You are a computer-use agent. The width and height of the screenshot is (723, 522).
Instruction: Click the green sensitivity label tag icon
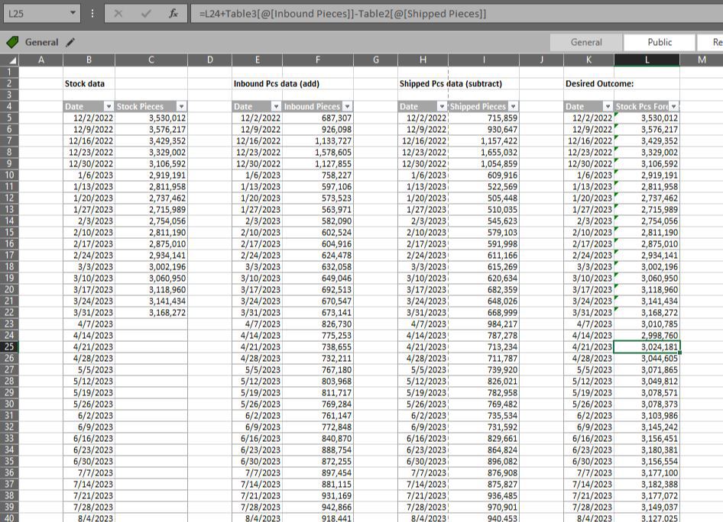11,42
